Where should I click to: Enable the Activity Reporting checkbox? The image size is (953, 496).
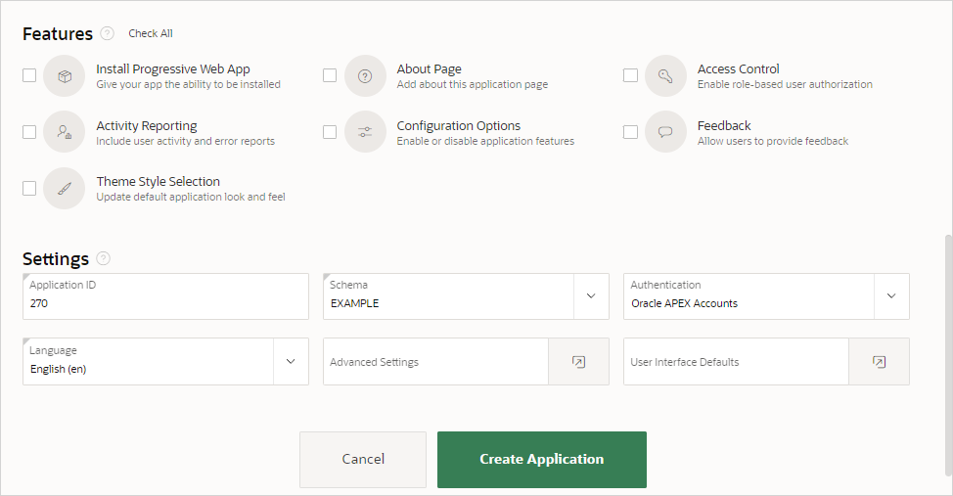[x=29, y=132]
